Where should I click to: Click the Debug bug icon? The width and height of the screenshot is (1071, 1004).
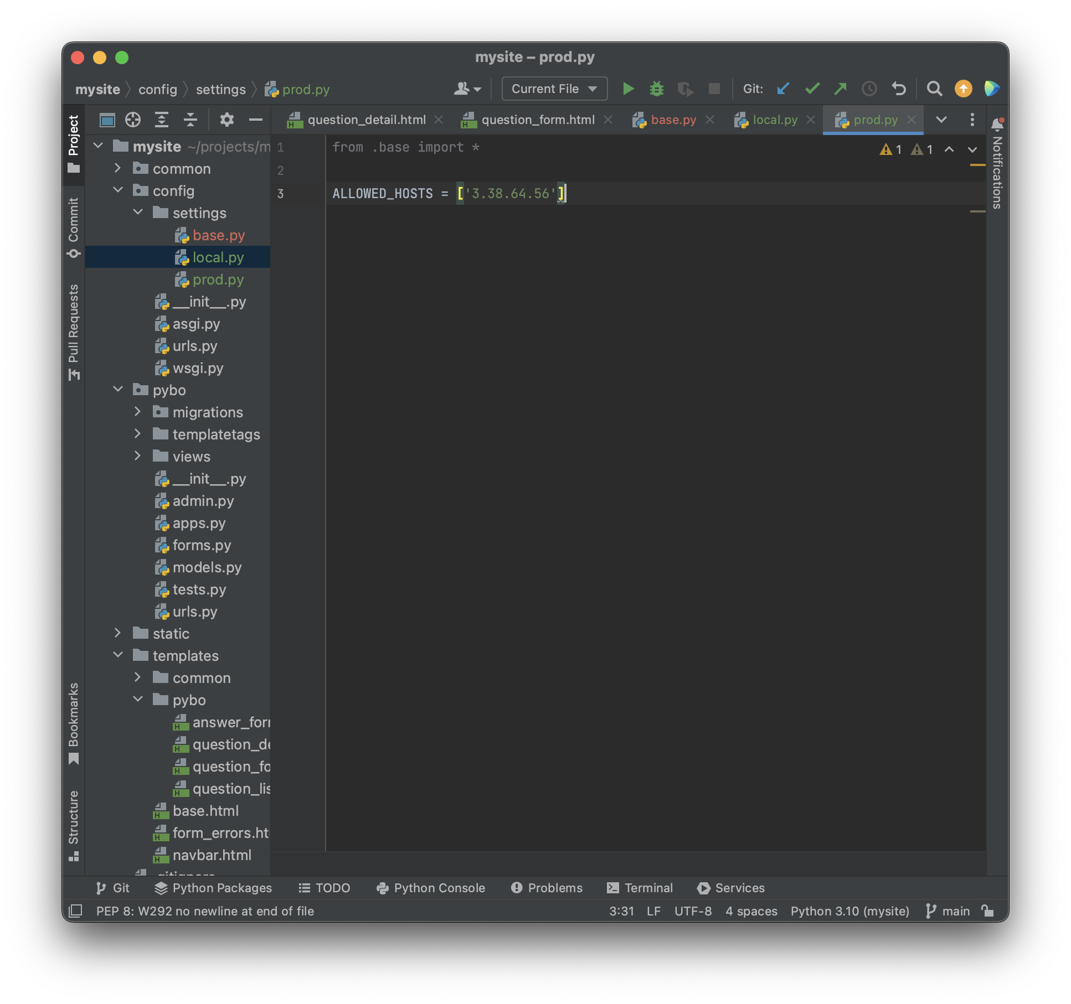[x=656, y=89]
